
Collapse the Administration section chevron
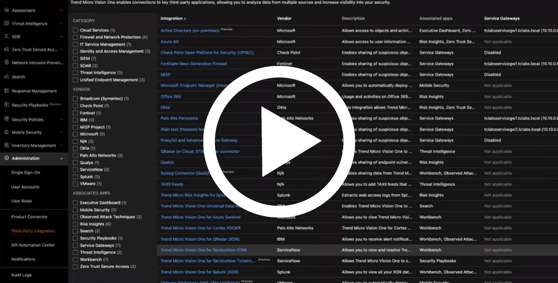[61, 158]
